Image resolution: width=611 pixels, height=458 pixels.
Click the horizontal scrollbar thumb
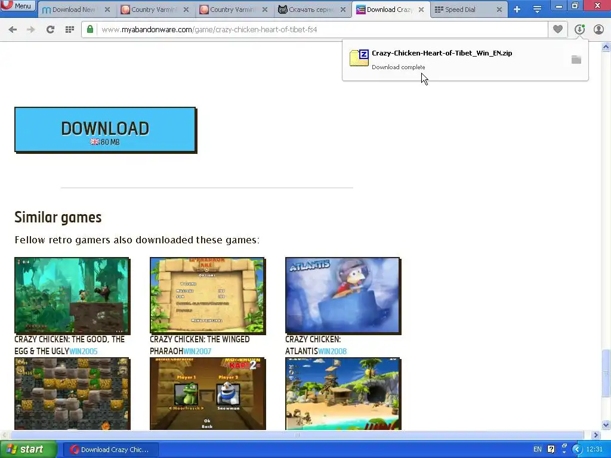(x=297, y=435)
